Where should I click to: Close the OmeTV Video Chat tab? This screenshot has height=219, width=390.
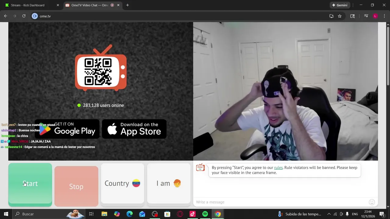coord(118,5)
